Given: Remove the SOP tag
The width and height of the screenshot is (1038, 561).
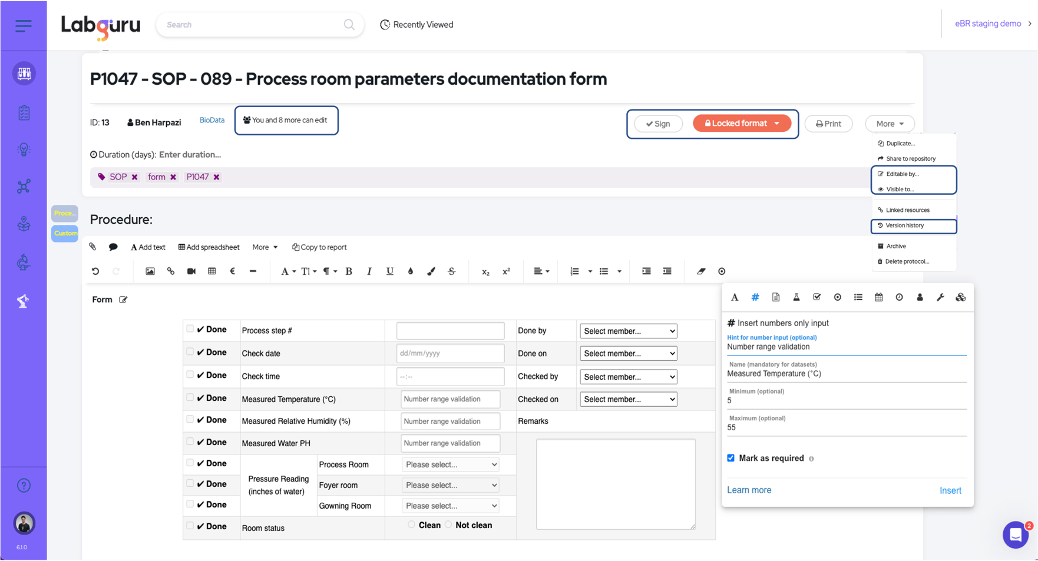Looking at the screenshot, I should click(x=134, y=177).
